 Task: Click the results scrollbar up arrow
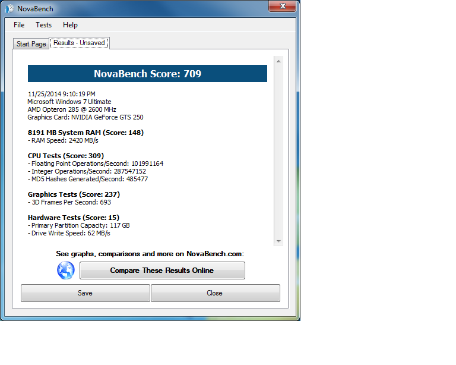pos(278,61)
